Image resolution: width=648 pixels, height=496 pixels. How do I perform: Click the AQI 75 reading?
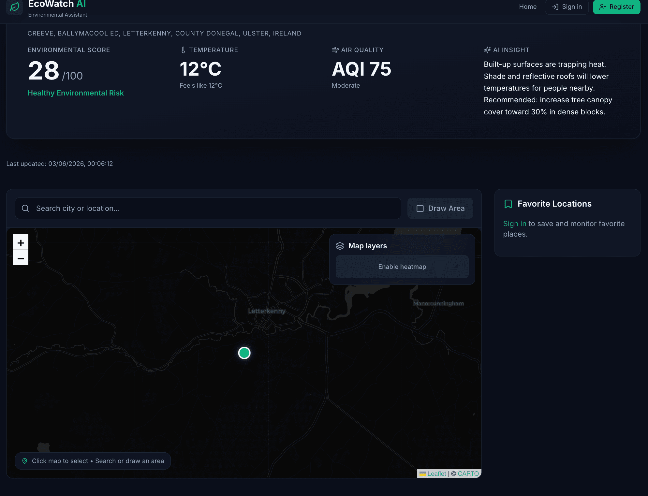(361, 69)
